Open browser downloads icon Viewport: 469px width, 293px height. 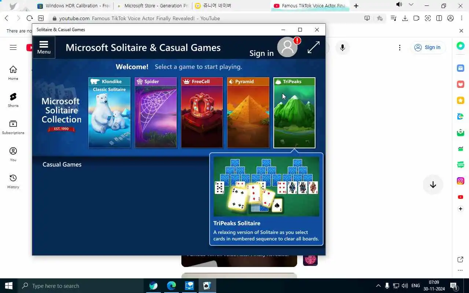click(405, 18)
